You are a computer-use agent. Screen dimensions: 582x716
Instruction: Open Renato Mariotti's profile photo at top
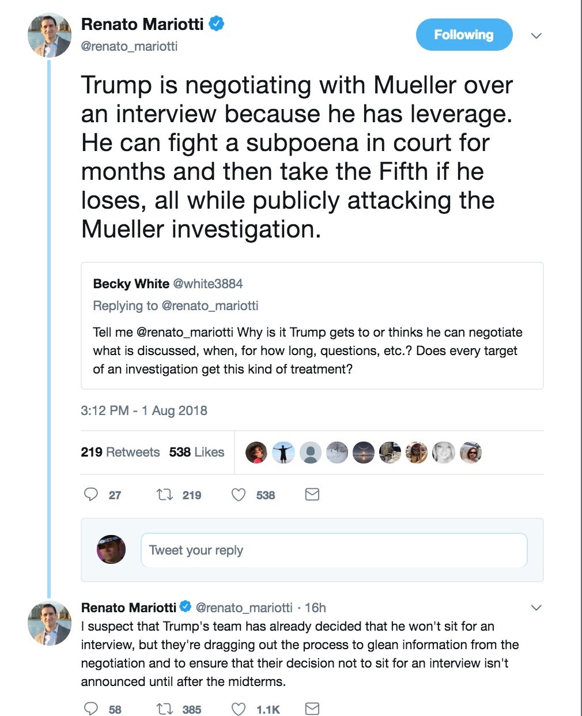pos(49,36)
